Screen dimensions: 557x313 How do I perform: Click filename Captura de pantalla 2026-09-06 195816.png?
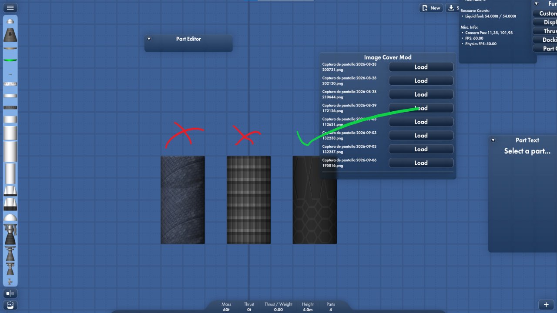click(349, 163)
